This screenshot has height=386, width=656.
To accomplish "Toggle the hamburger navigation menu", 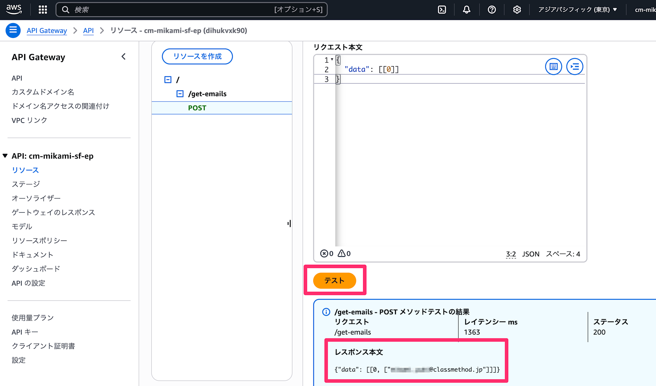I will 13,30.
